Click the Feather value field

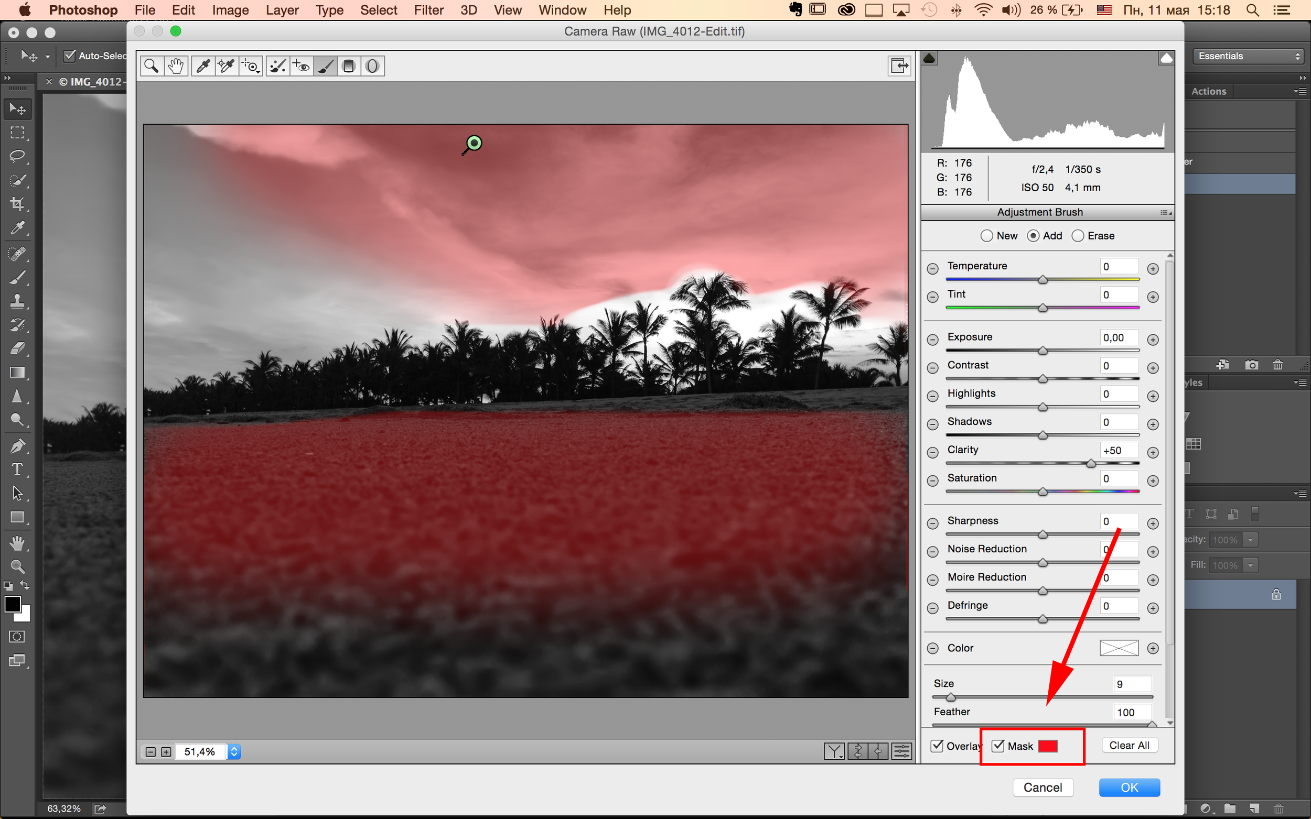tap(1132, 712)
